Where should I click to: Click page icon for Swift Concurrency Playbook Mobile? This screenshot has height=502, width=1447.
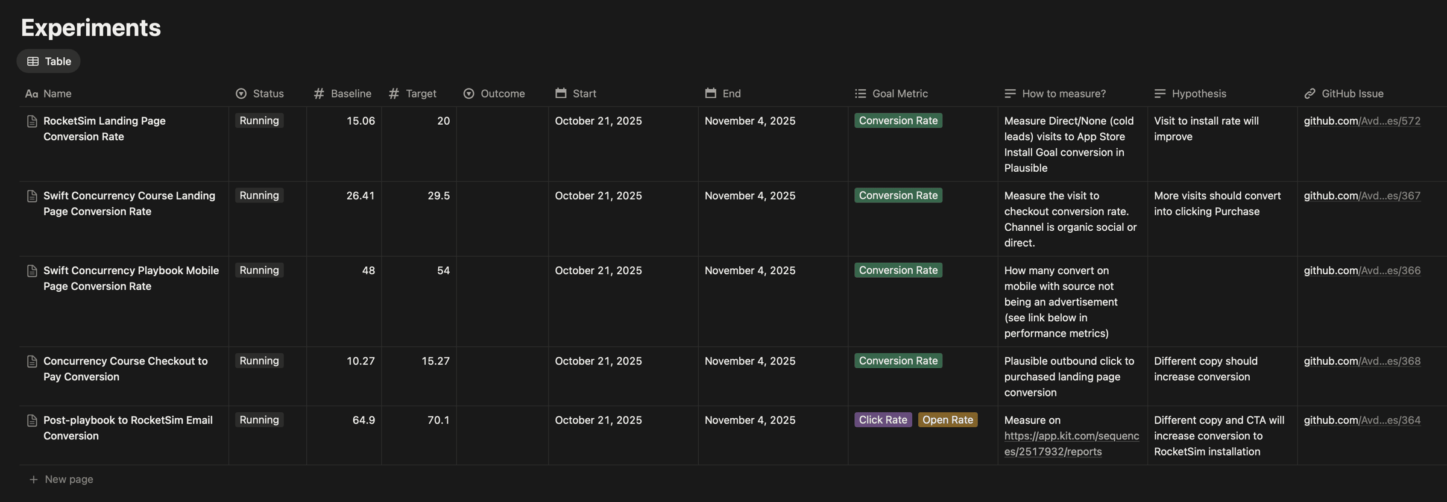tap(32, 271)
